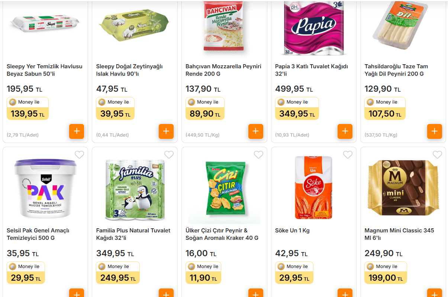Add Söke Un 1 Kg to cart
Screen dimensions: 448x297
(x=345, y=294)
